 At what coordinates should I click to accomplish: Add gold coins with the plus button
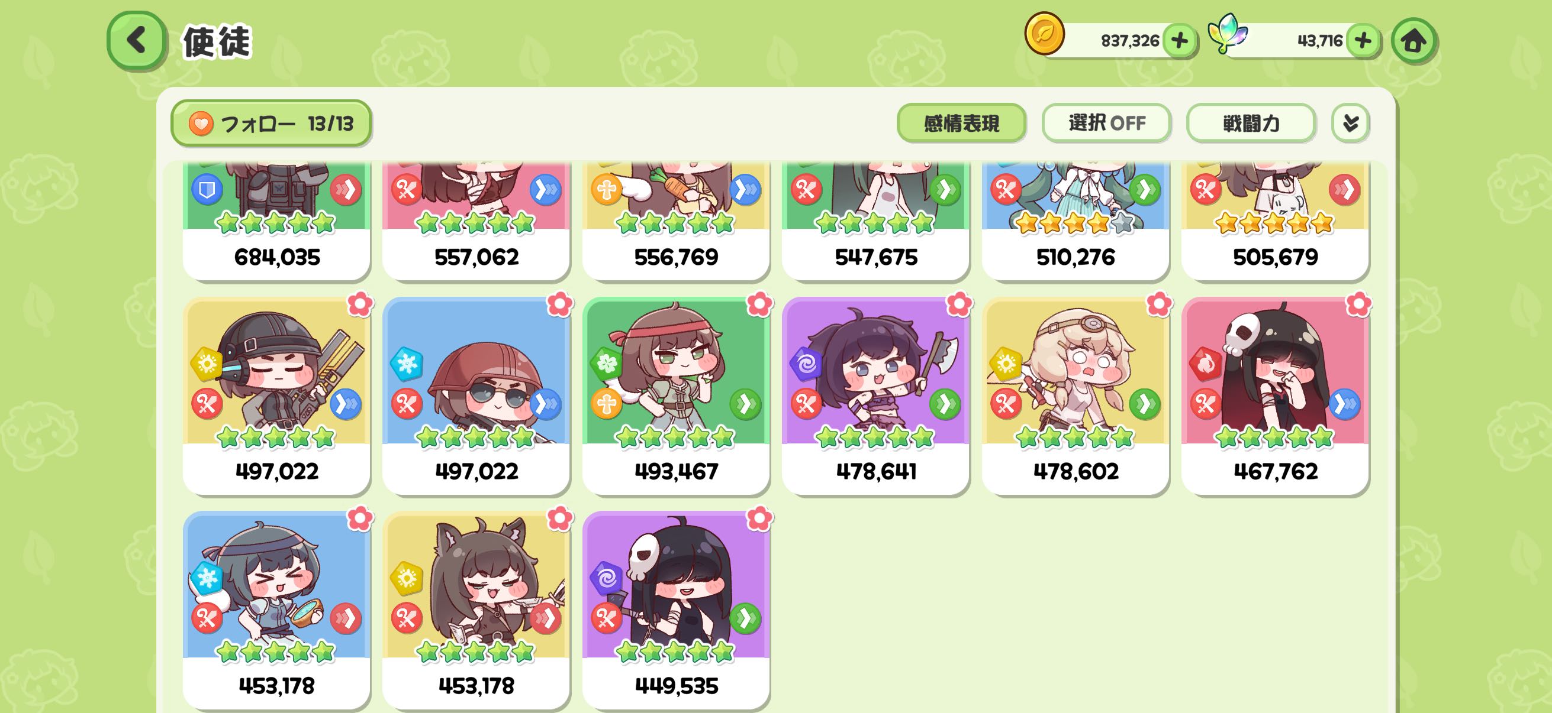pyautogui.click(x=1179, y=41)
